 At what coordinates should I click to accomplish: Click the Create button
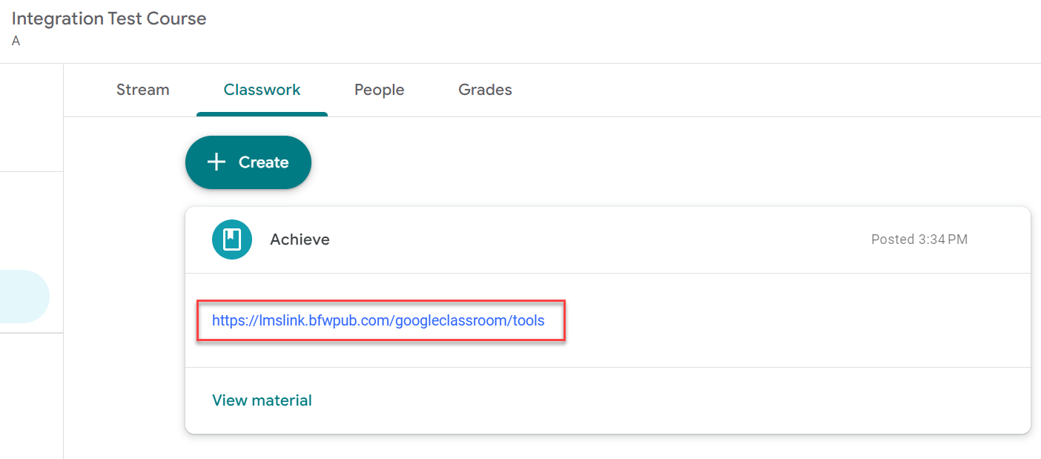pos(248,162)
